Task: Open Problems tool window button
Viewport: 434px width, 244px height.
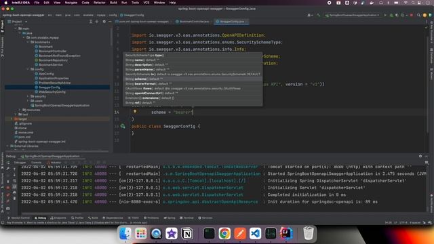Action: click(151, 218)
